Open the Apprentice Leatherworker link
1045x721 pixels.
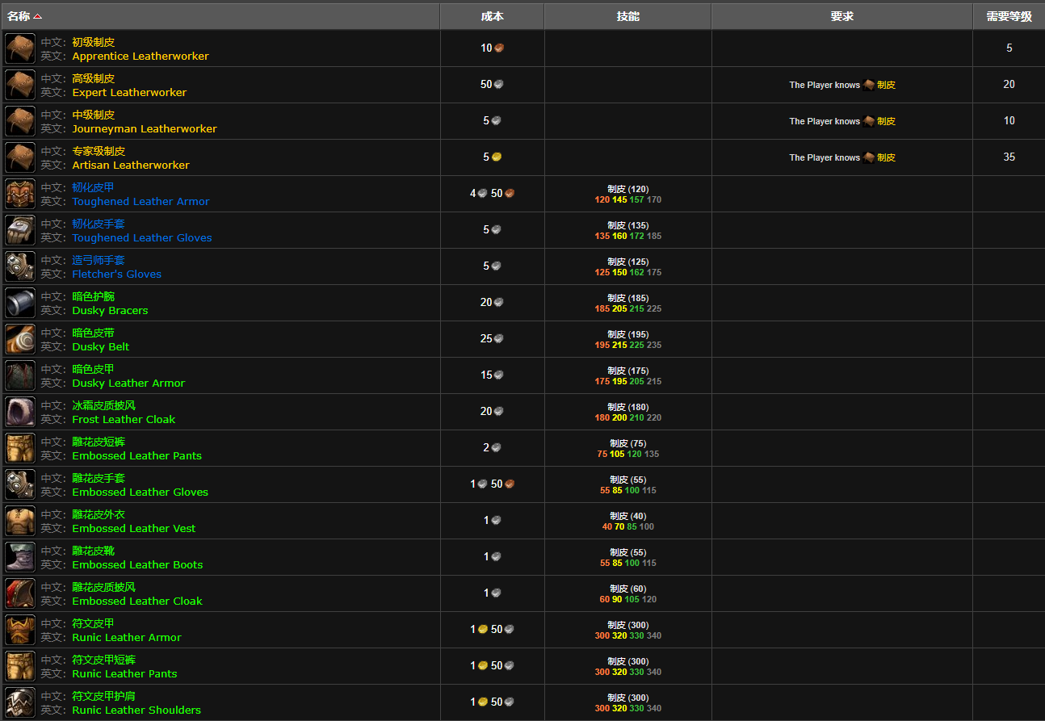click(141, 57)
